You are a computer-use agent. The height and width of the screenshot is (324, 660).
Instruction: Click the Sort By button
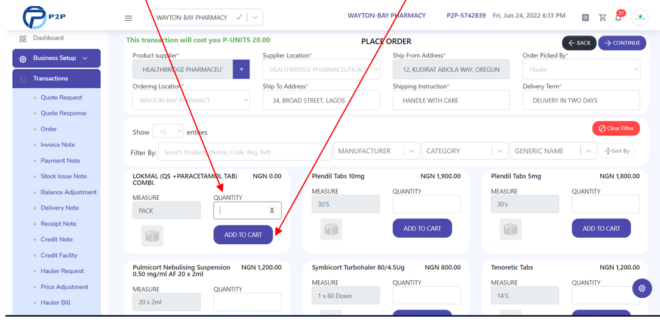coord(617,151)
